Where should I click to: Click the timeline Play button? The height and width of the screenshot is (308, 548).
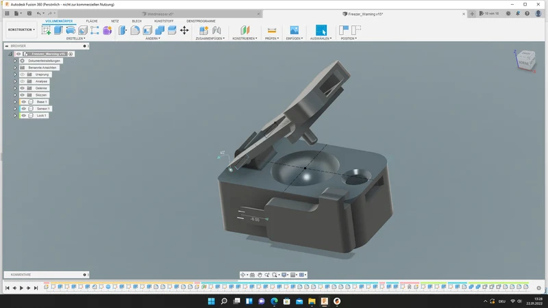click(21, 288)
